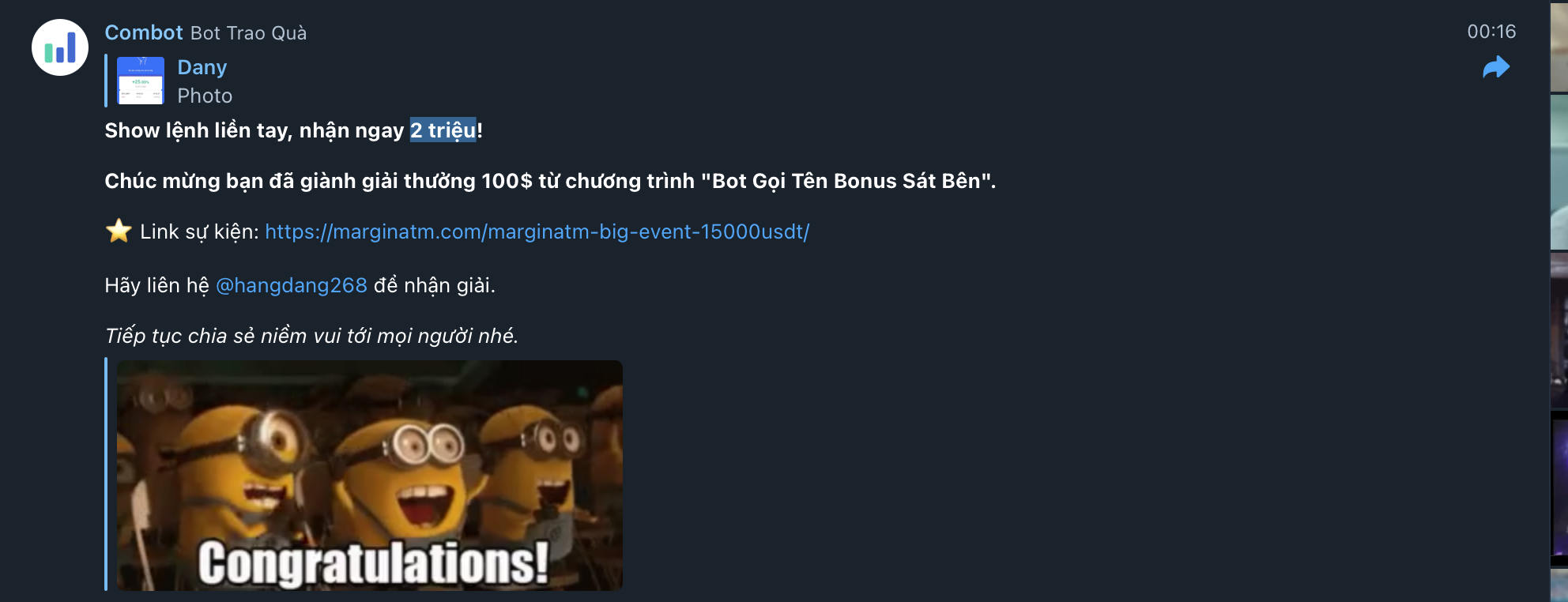Click the blue quote bar beside the GIF
The height and width of the screenshot is (602, 1568).
[106, 474]
